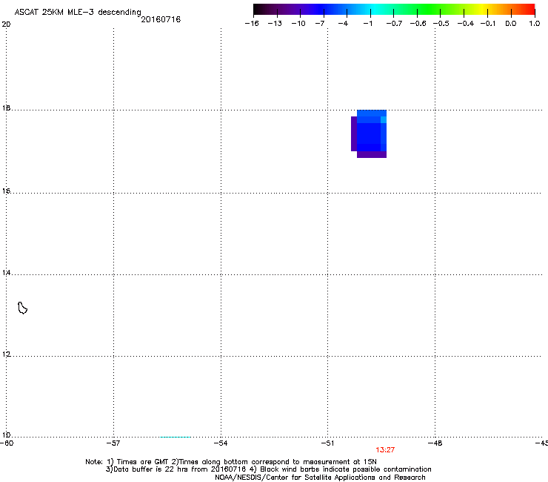Click latitude label 10

(x=6, y=435)
